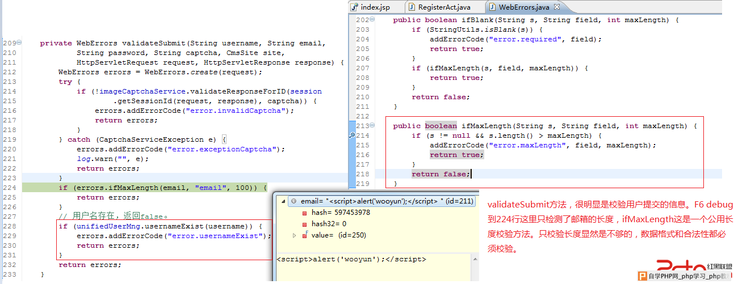Click the highlighted "boolean" keyword on line 213

(x=441, y=126)
